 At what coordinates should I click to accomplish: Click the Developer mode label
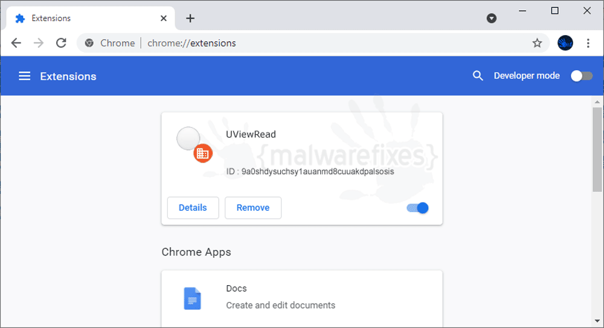[527, 76]
